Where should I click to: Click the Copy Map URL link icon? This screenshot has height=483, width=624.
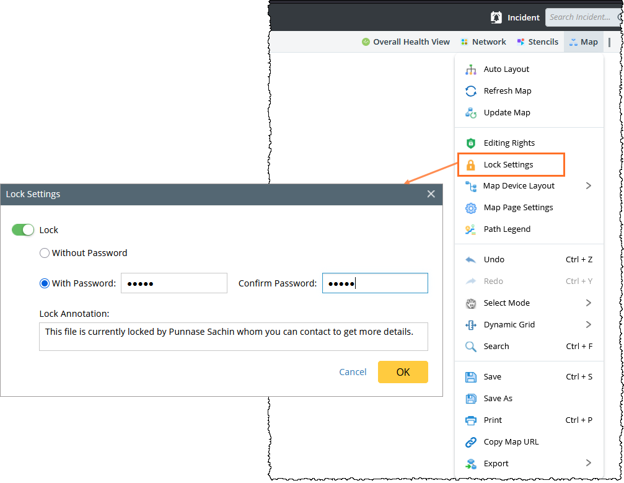[x=471, y=442]
